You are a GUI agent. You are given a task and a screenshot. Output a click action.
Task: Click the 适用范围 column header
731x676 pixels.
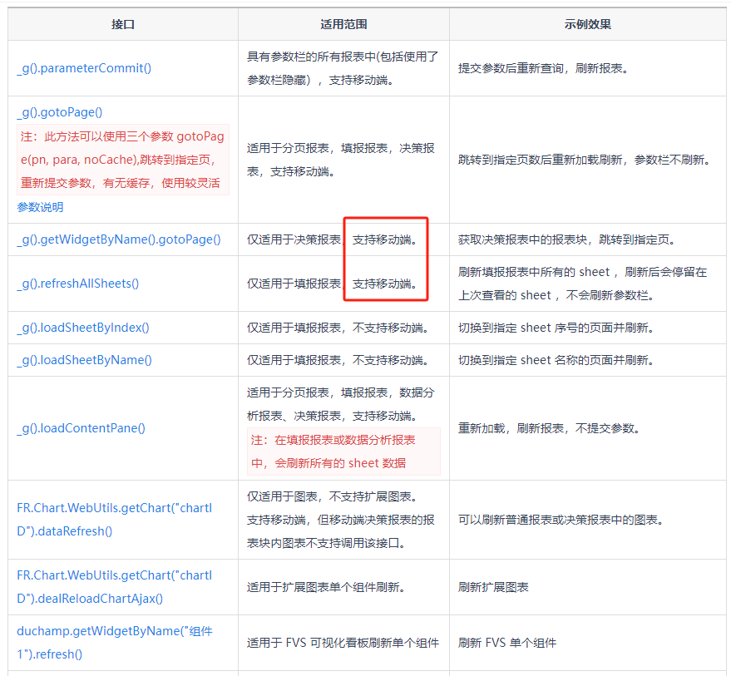(343, 24)
